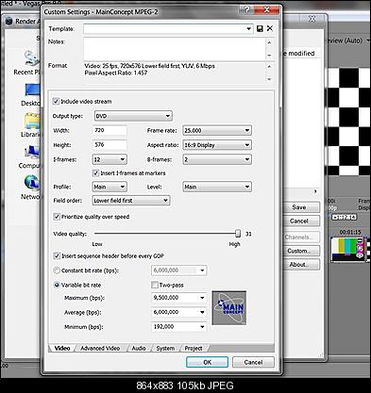This screenshot has height=393, width=371.
Task: Switch to the Video tab
Action: (62, 348)
